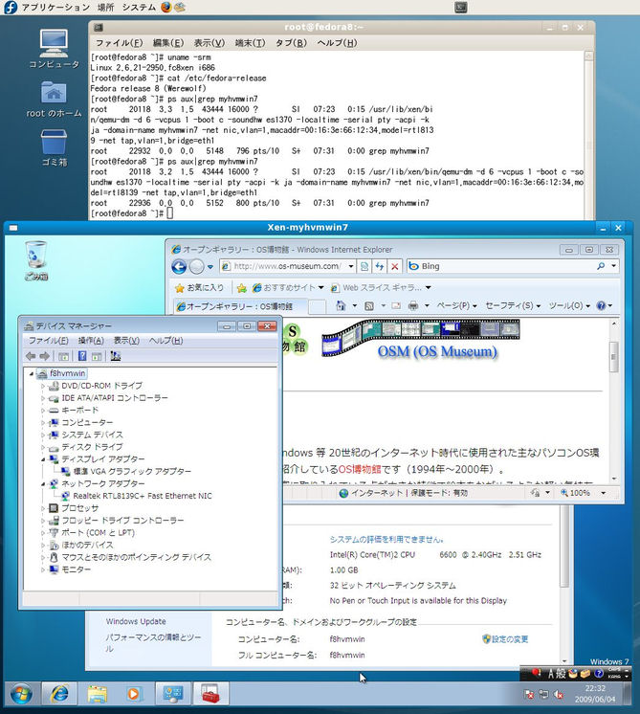Viewport: 640px width, 714px height.
Task: Click the Fedora logo in top panel
Action: click(10, 7)
